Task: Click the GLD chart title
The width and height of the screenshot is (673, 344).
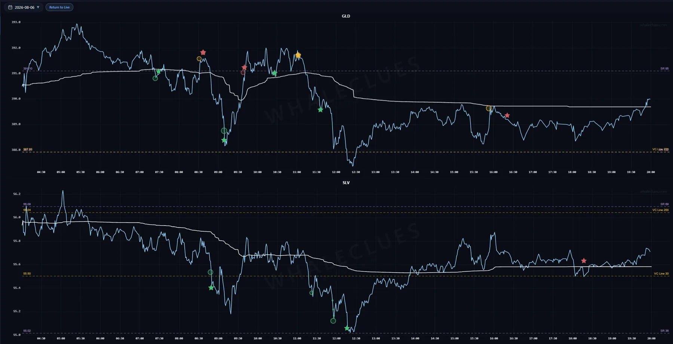Action: coord(346,16)
